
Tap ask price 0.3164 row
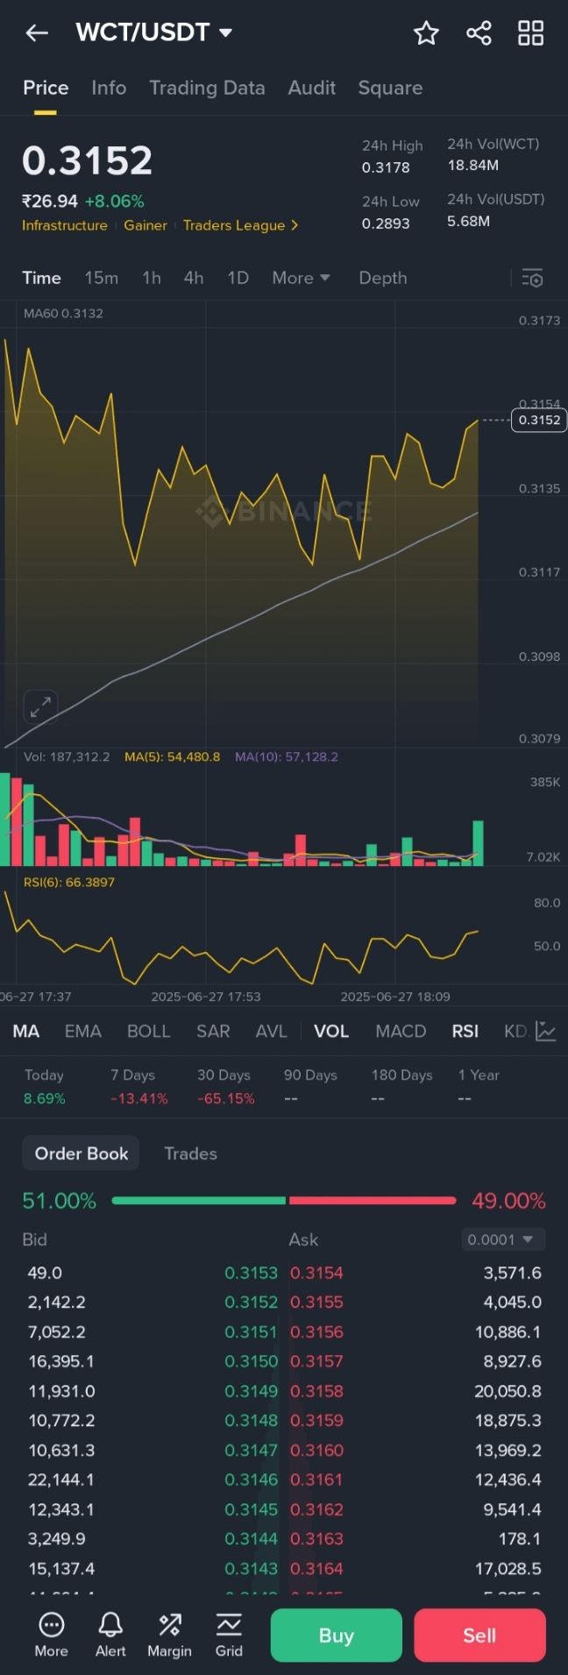[317, 1568]
